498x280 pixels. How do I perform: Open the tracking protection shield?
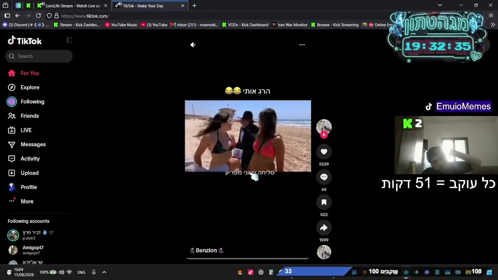[49, 16]
